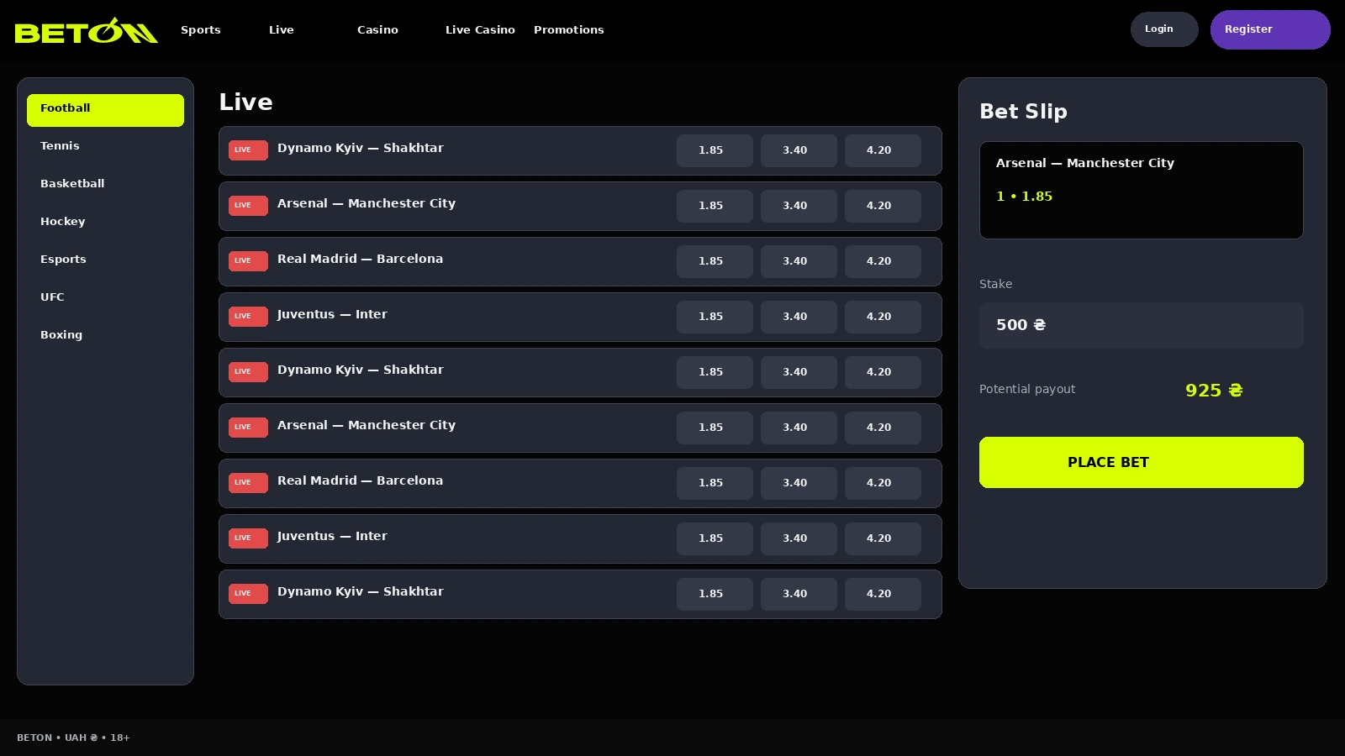Click the second Arsenal — Manchester City match name
The width and height of the screenshot is (1345, 756).
(367, 425)
